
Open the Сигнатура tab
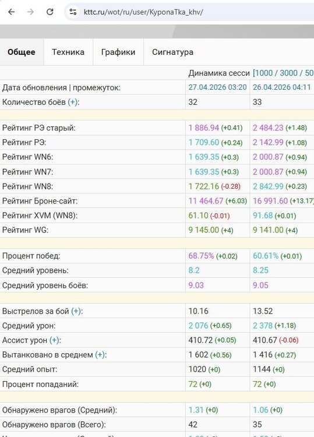pyautogui.click(x=173, y=52)
